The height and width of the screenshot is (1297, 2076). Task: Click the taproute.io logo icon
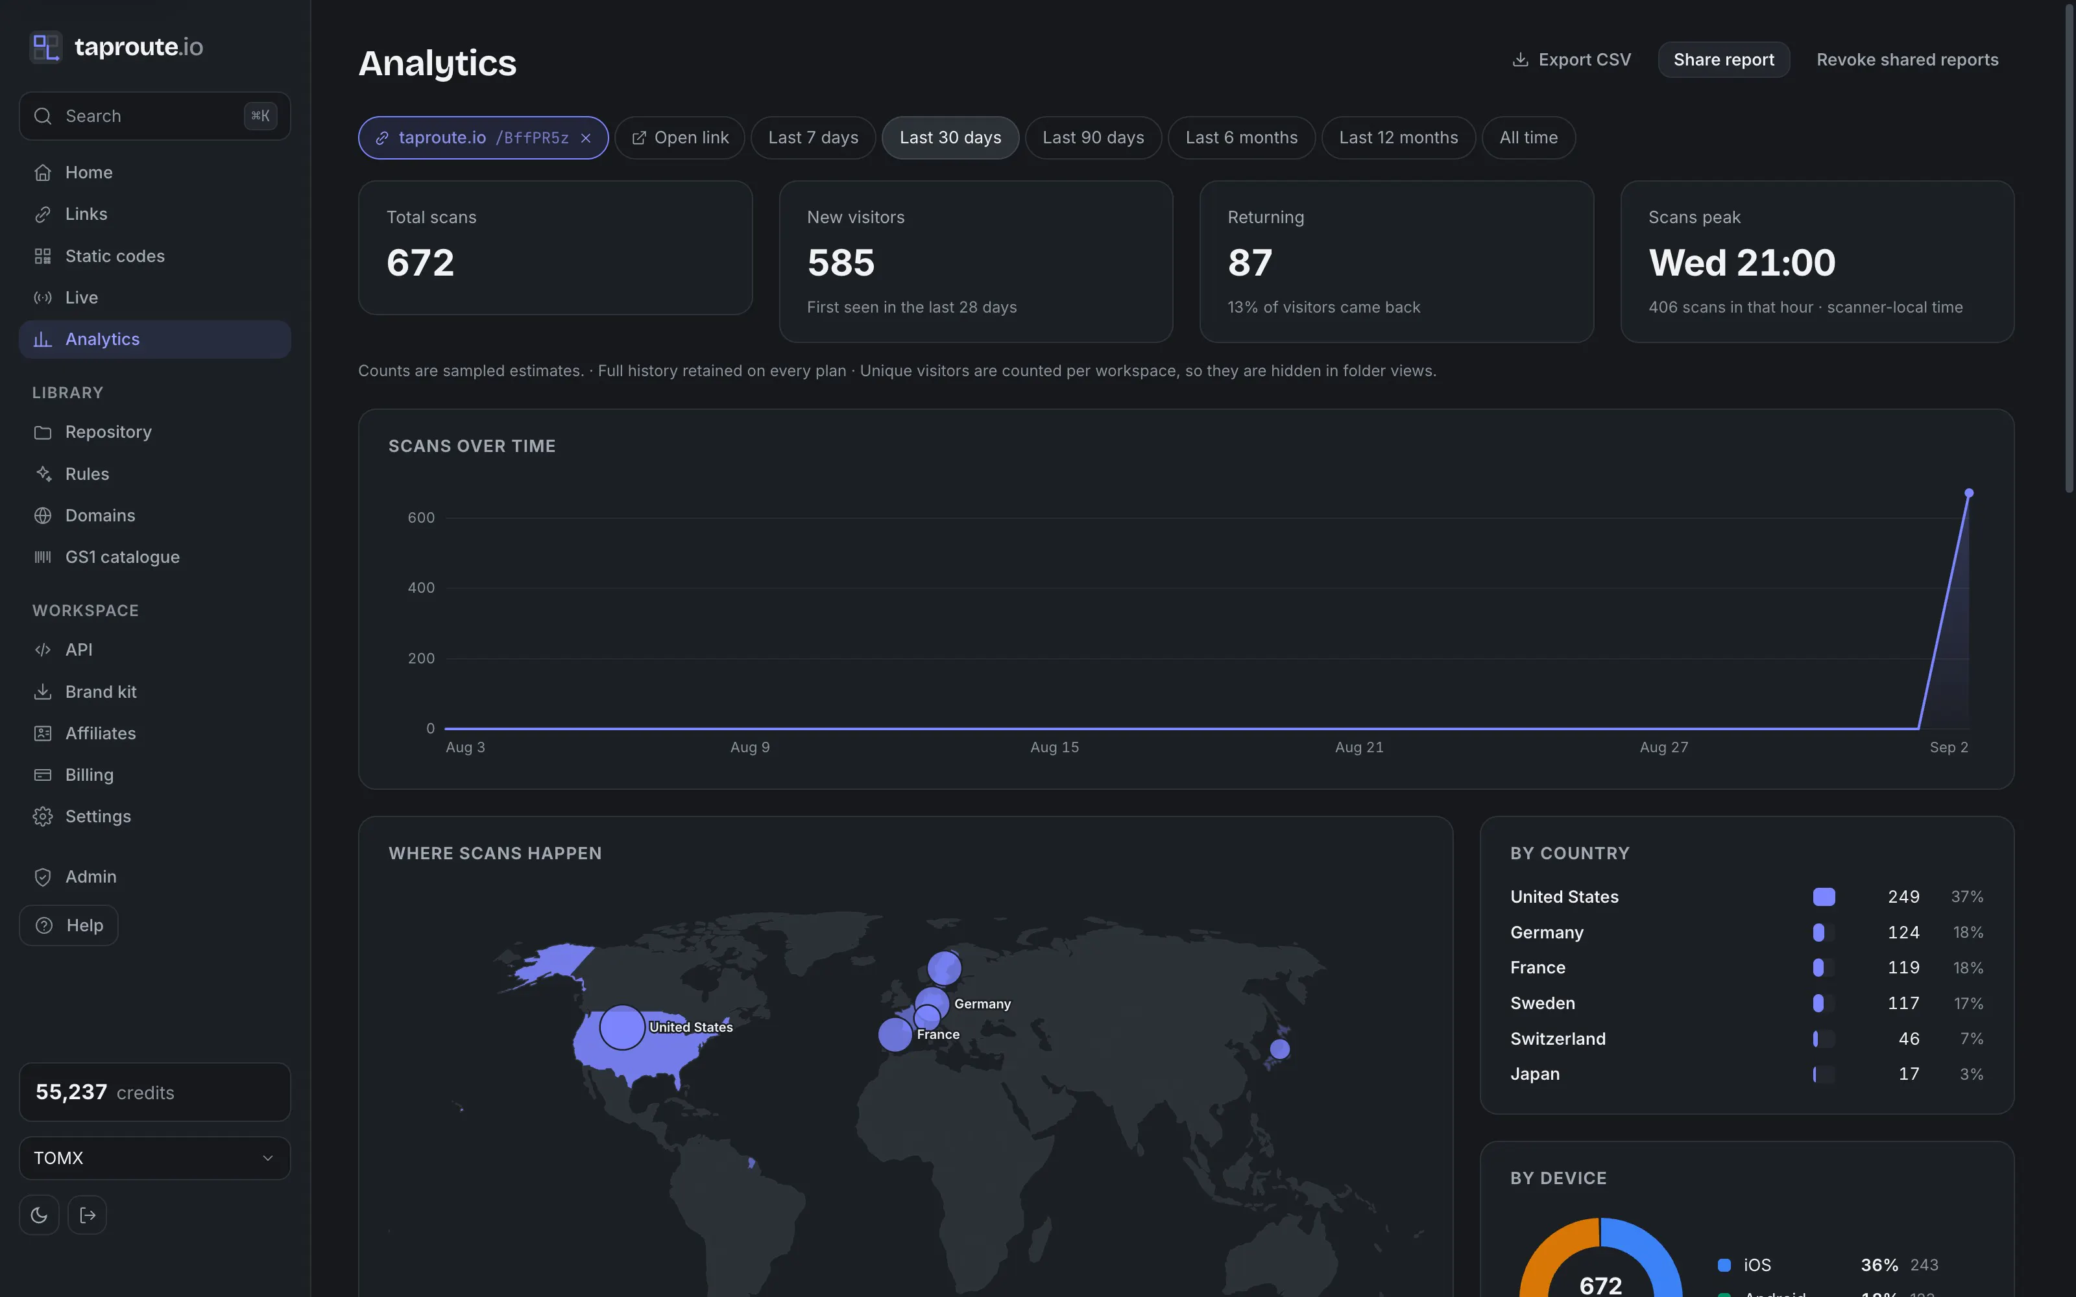click(45, 46)
